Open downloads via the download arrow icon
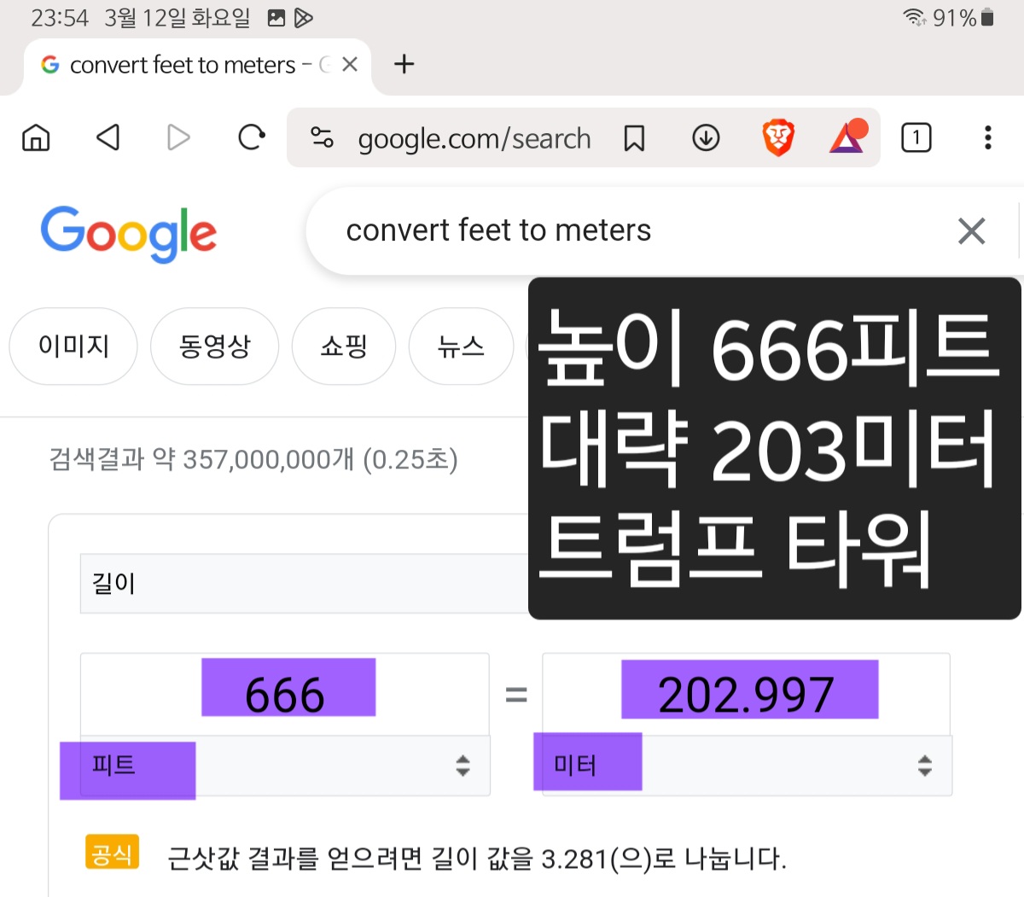Viewport: 1024px width, 897px height. coord(706,137)
